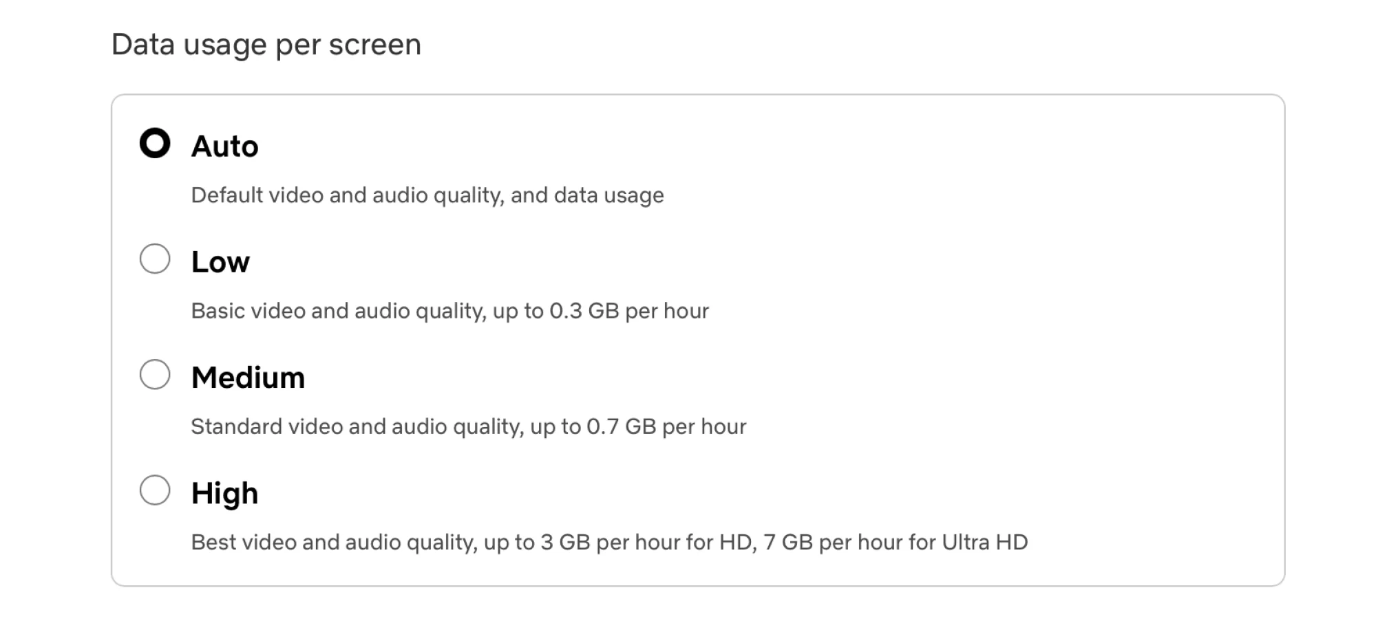Click the Medium quality description text
The width and height of the screenshot is (1376, 621).
coord(468,426)
